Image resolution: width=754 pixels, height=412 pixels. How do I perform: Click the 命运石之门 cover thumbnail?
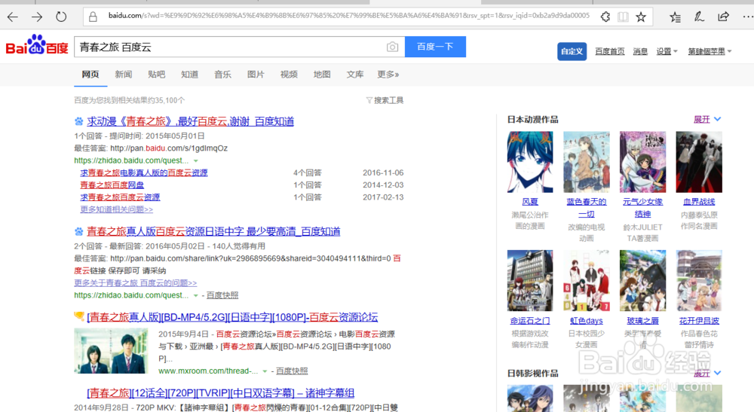point(530,280)
